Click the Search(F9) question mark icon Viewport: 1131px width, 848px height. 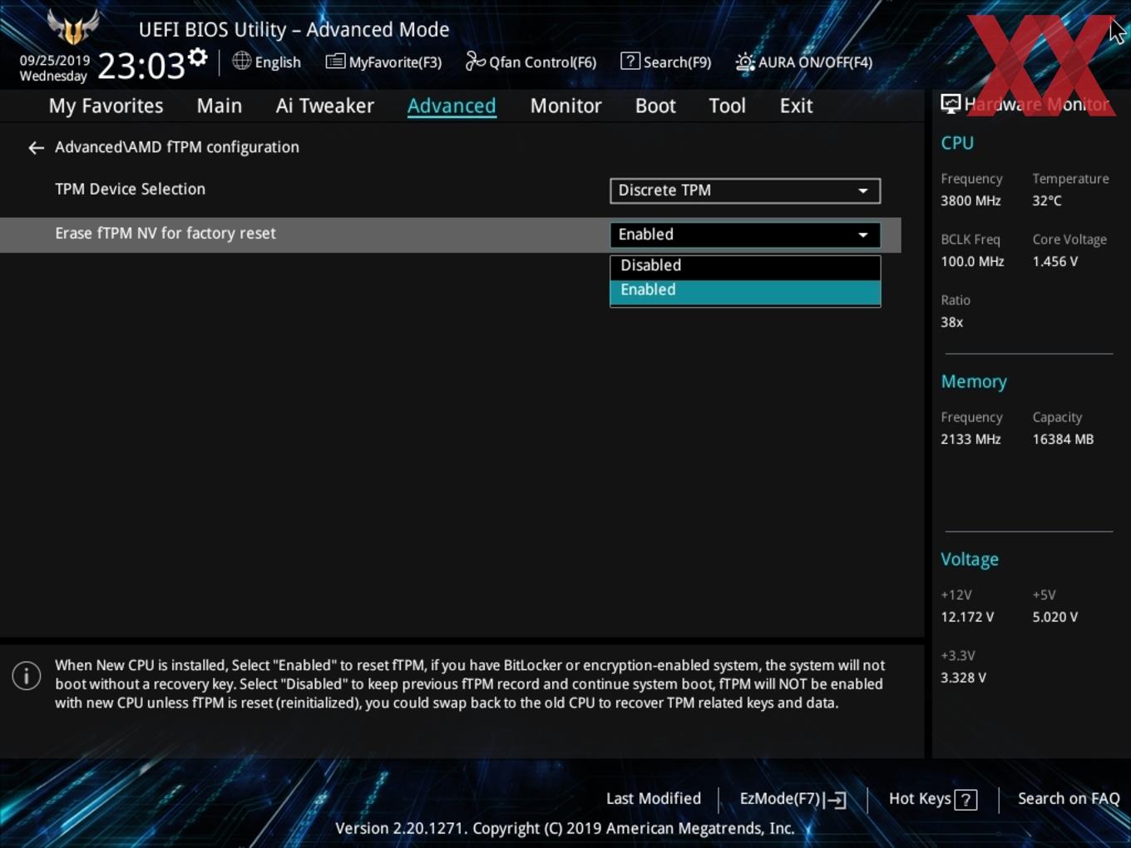(x=630, y=61)
